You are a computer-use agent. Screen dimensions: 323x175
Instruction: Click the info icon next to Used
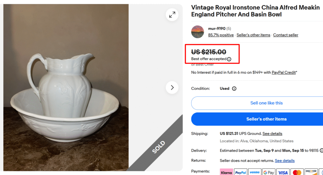234,89
